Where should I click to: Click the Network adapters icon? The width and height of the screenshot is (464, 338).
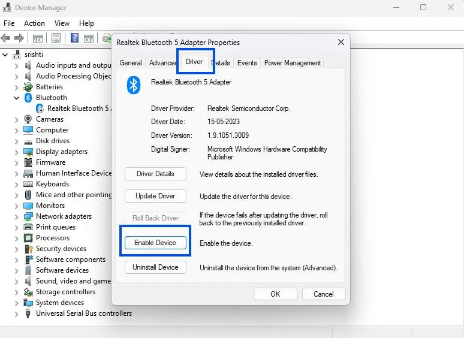[28, 216]
